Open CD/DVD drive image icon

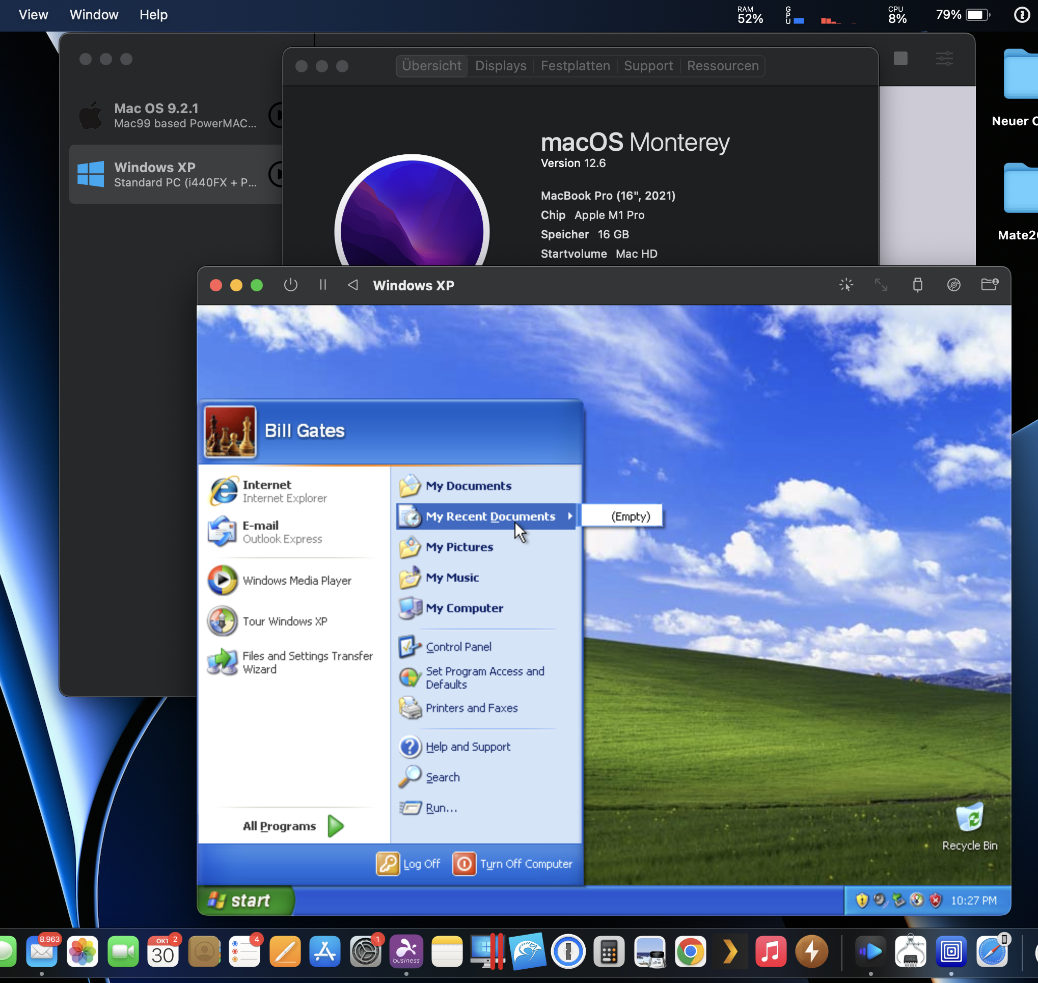coord(953,285)
